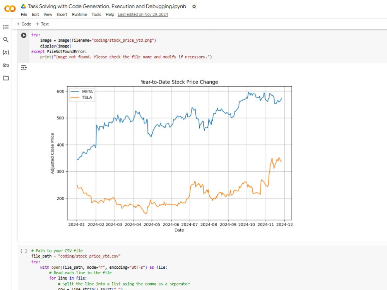Image resolution: width=387 pixels, height=290 pixels.
Task: Open the table of contents sidebar icon
Action: [x=6, y=27]
